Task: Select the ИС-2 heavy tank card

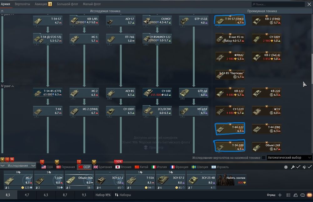Action: tap(84, 93)
